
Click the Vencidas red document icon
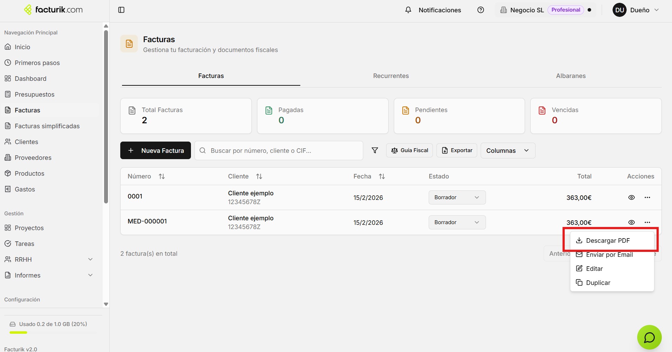(x=542, y=110)
